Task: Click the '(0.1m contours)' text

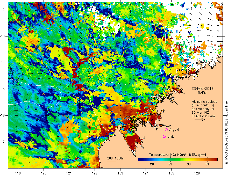Action: [x=203, y=105]
